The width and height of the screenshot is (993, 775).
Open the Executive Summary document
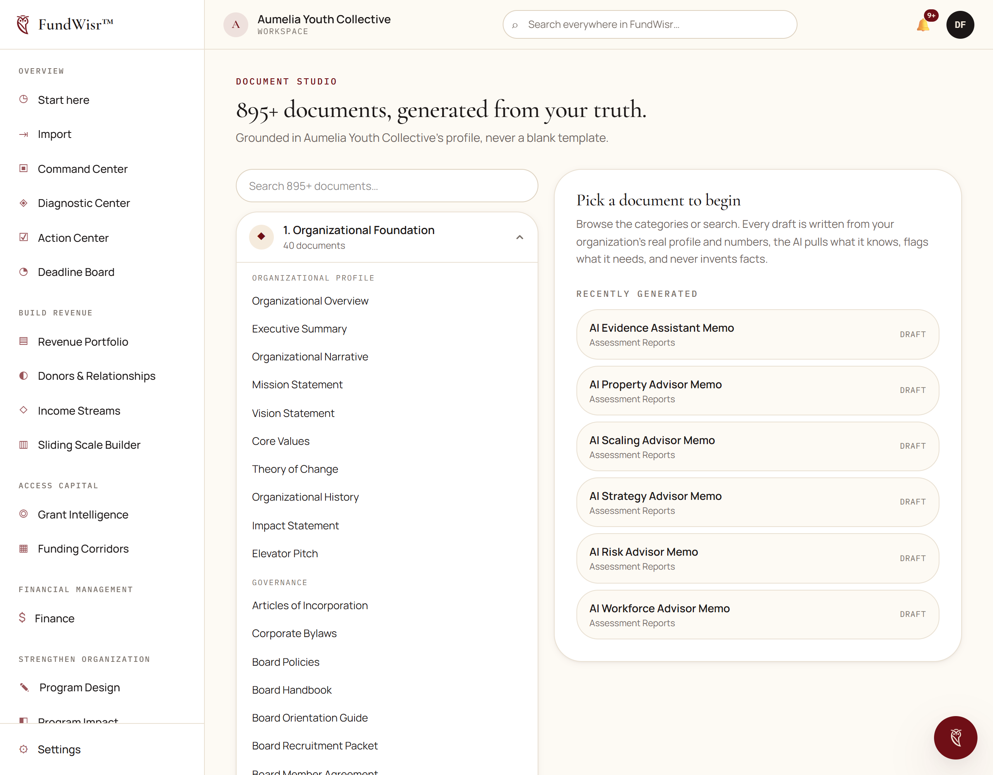[299, 329]
